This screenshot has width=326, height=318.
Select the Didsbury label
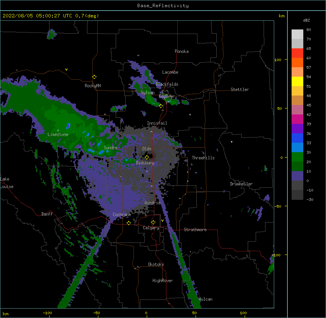[x=145, y=163]
